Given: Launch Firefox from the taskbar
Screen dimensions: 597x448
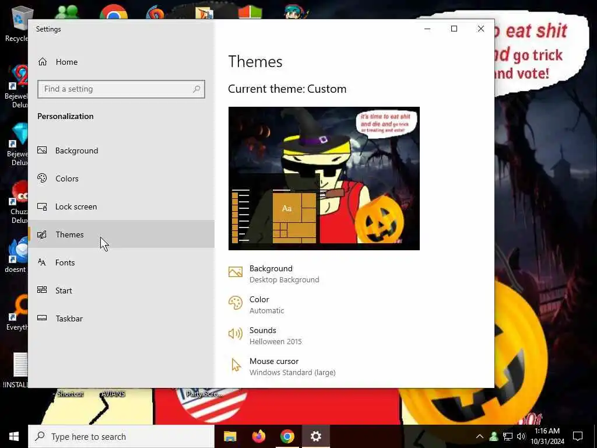Looking at the screenshot, I should [259, 436].
